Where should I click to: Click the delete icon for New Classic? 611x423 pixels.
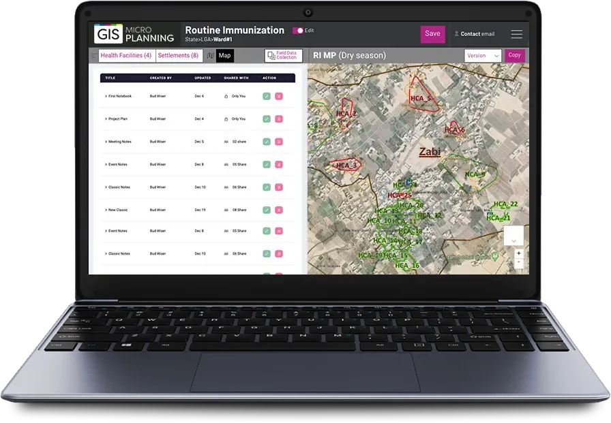(279, 210)
